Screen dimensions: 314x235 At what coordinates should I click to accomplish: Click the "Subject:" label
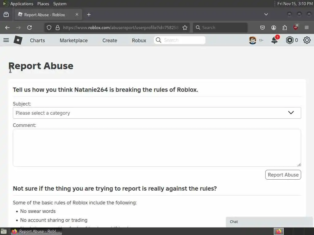(x=22, y=104)
